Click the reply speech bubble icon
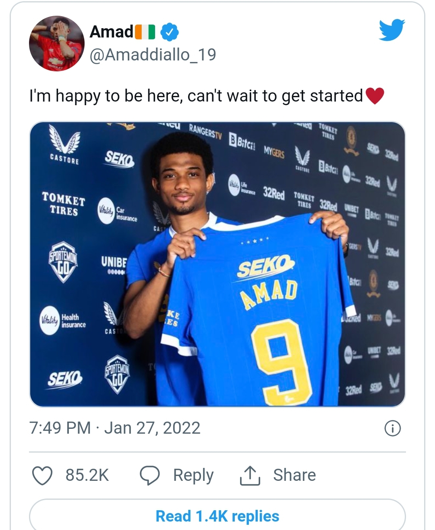435x530 pixels. click(150, 475)
